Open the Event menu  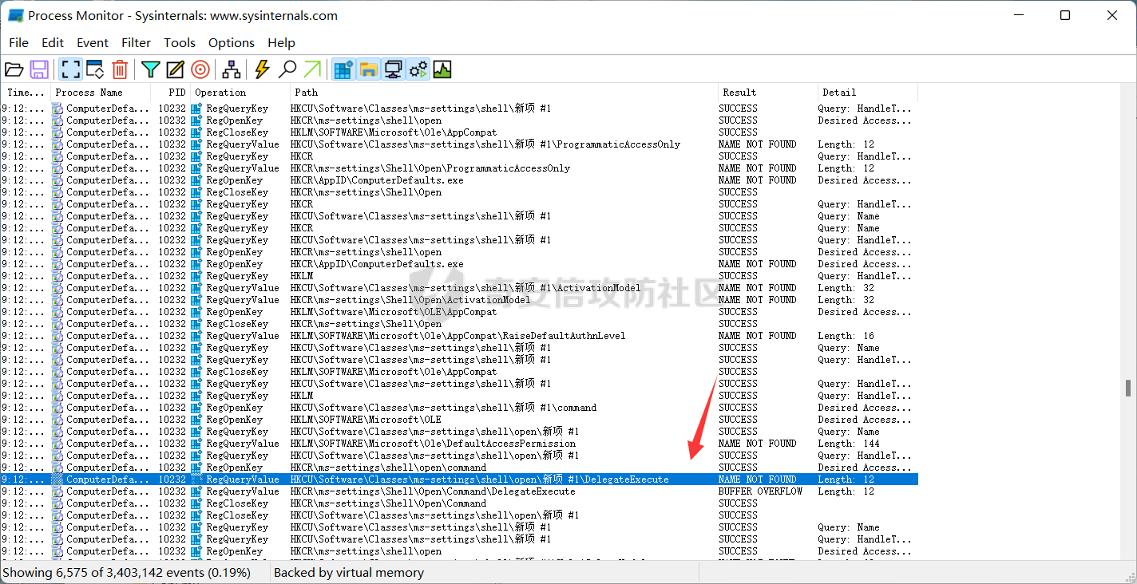pyautogui.click(x=93, y=42)
